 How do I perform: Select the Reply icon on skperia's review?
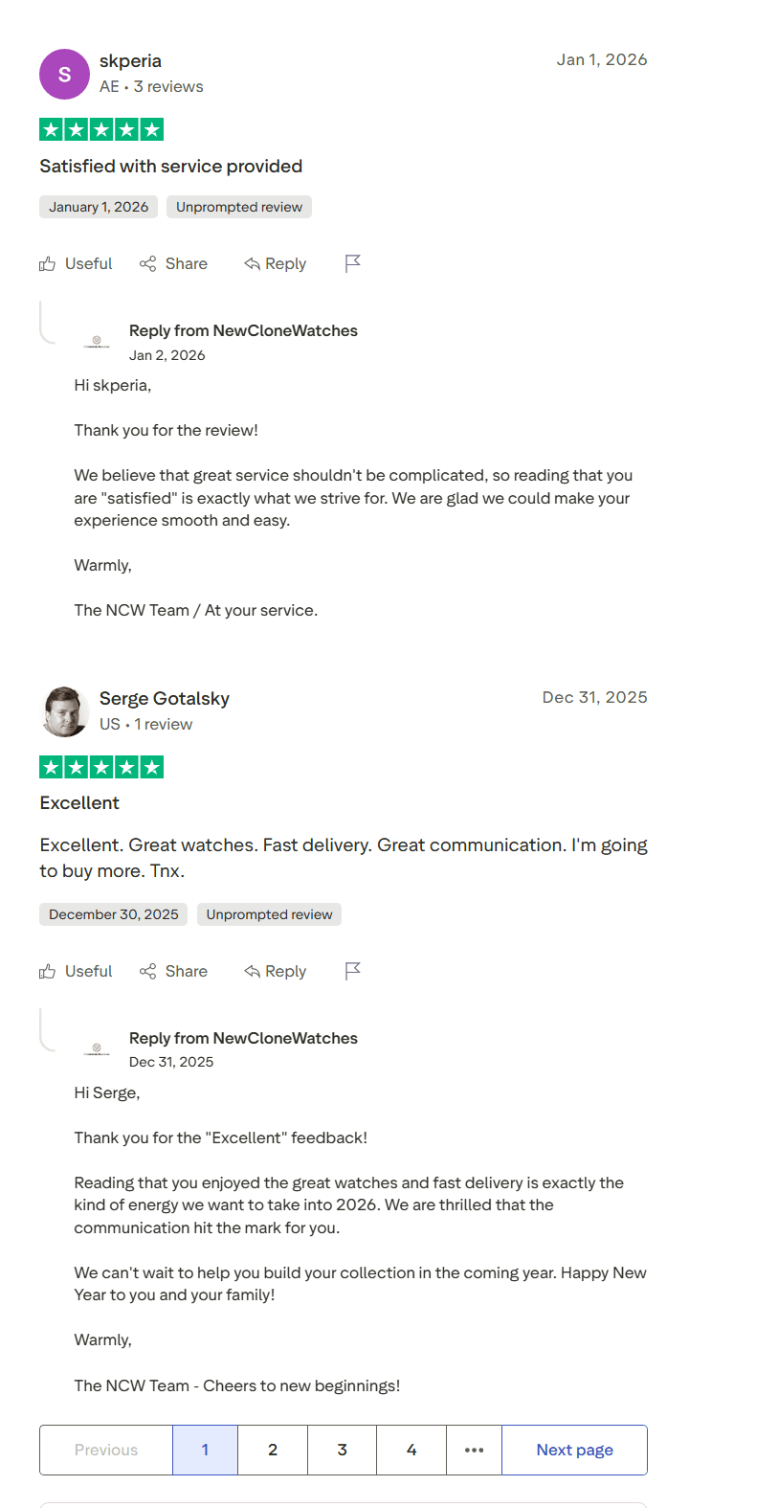coord(252,263)
